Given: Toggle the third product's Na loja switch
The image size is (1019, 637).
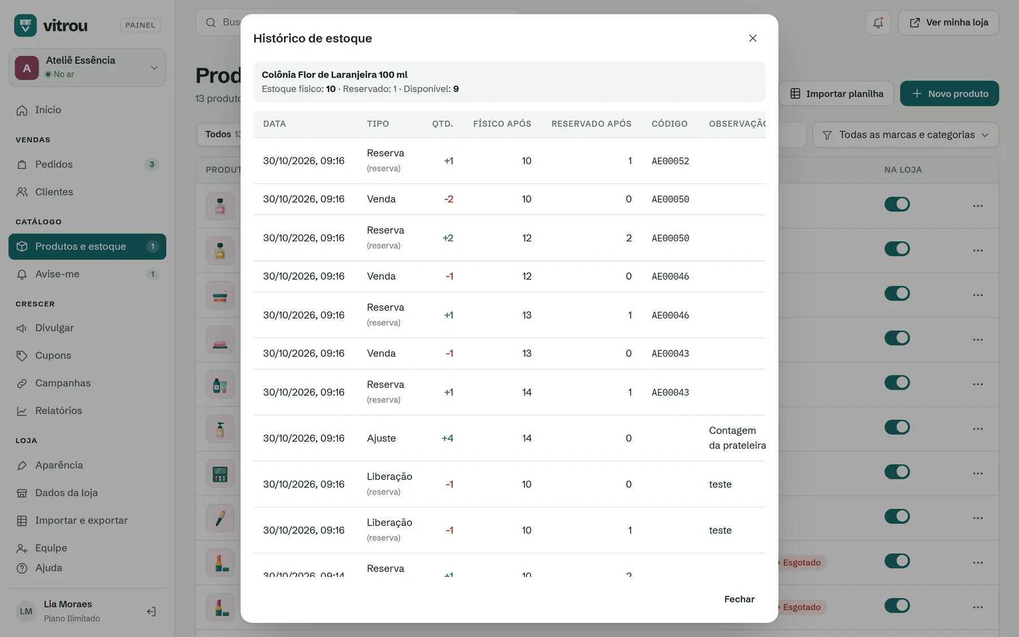Looking at the screenshot, I should (x=897, y=293).
